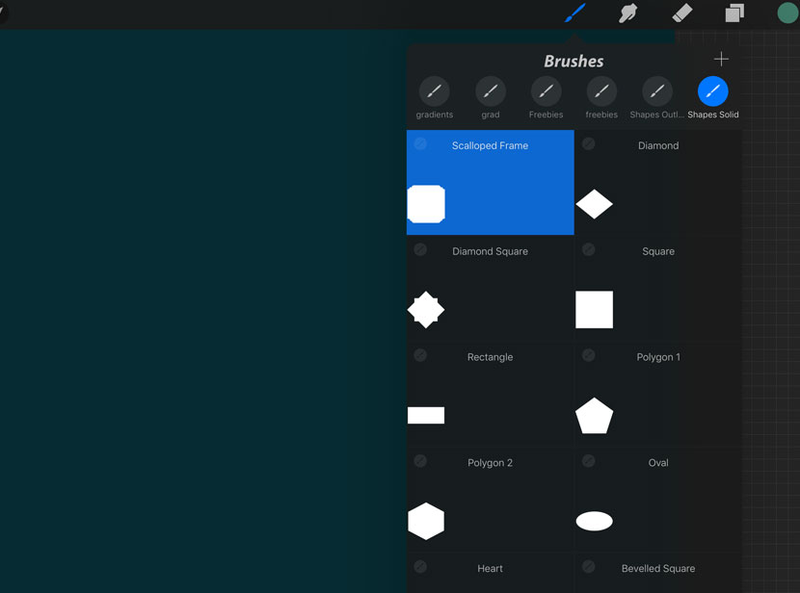Select the Bevelled Square brush

658,573
